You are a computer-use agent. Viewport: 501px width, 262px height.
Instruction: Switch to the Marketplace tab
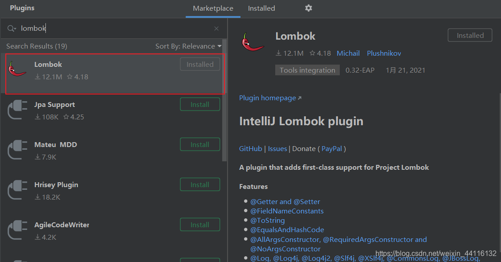[213, 8]
